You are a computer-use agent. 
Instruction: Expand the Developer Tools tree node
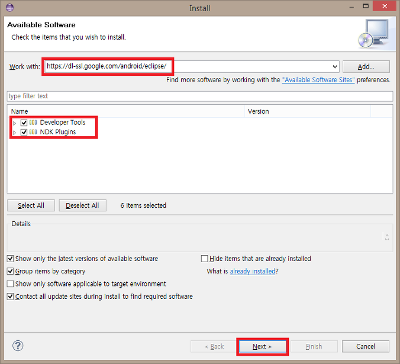[x=15, y=123]
